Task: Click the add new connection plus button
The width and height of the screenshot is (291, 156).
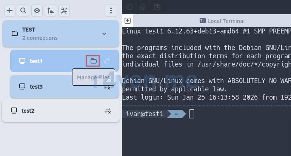Action: (x=10, y=11)
